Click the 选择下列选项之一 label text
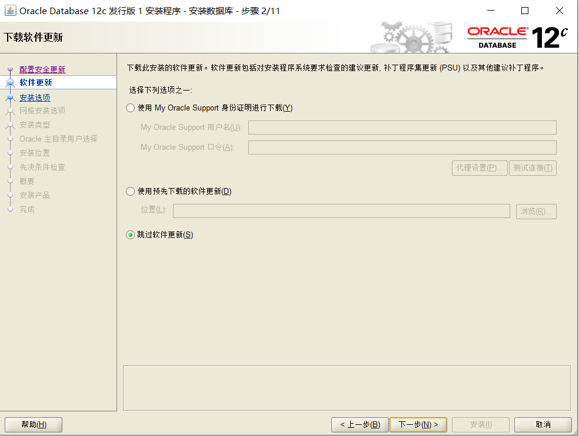Viewport: 579px width, 436px height. pos(161,90)
